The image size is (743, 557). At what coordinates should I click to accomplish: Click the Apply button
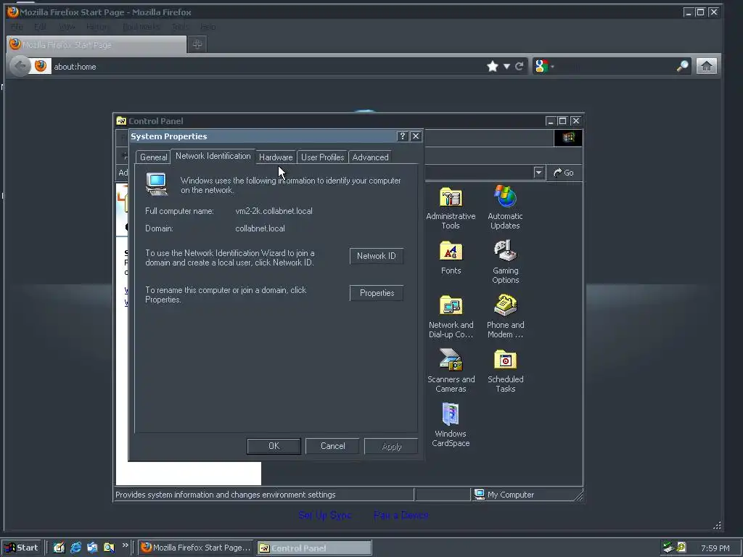pos(391,446)
